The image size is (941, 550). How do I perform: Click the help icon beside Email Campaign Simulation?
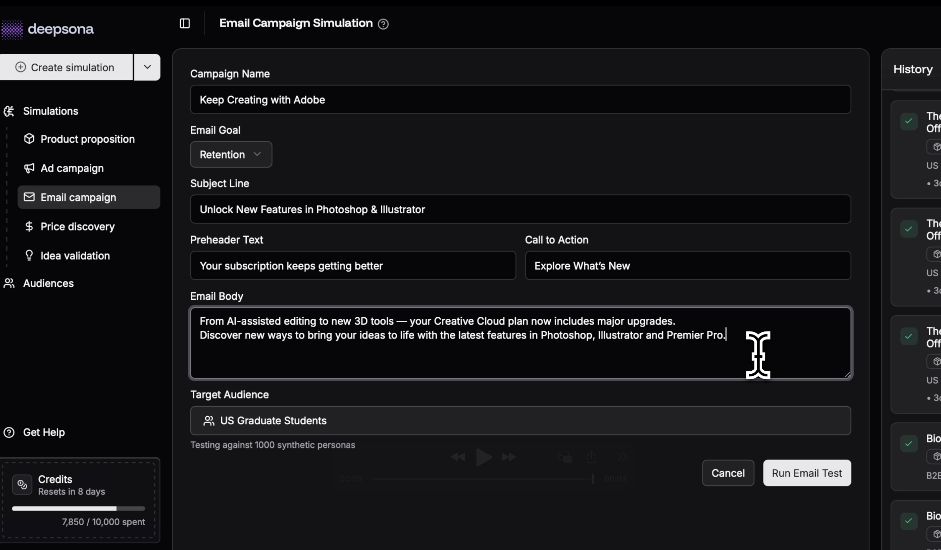tap(383, 24)
